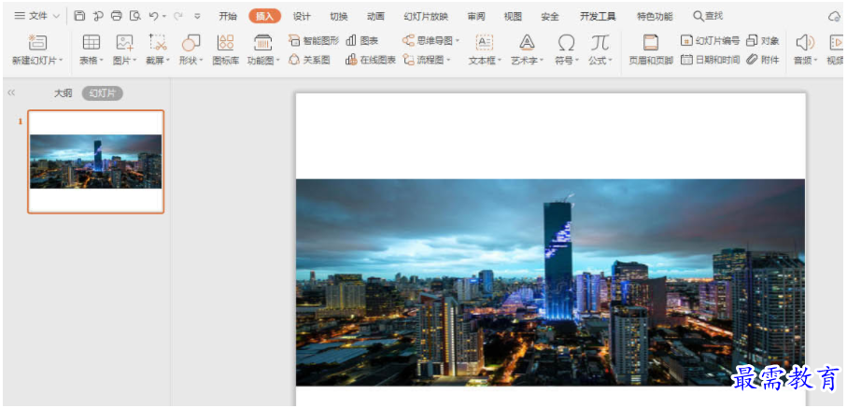Select the city skyline image on slide
The height and width of the screenshot is (408, 847).
(550, 282)
